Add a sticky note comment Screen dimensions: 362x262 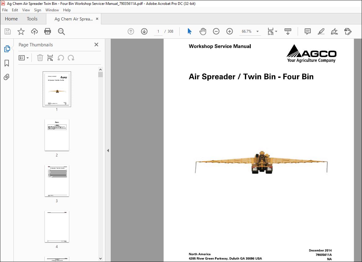point(307,31)
